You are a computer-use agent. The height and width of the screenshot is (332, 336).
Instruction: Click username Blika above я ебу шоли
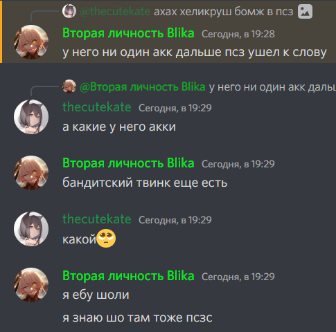pos(128,276)
